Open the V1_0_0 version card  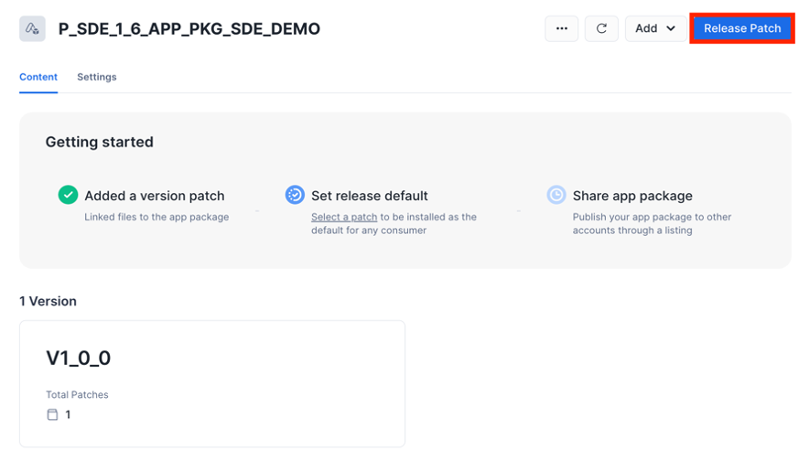211,382
